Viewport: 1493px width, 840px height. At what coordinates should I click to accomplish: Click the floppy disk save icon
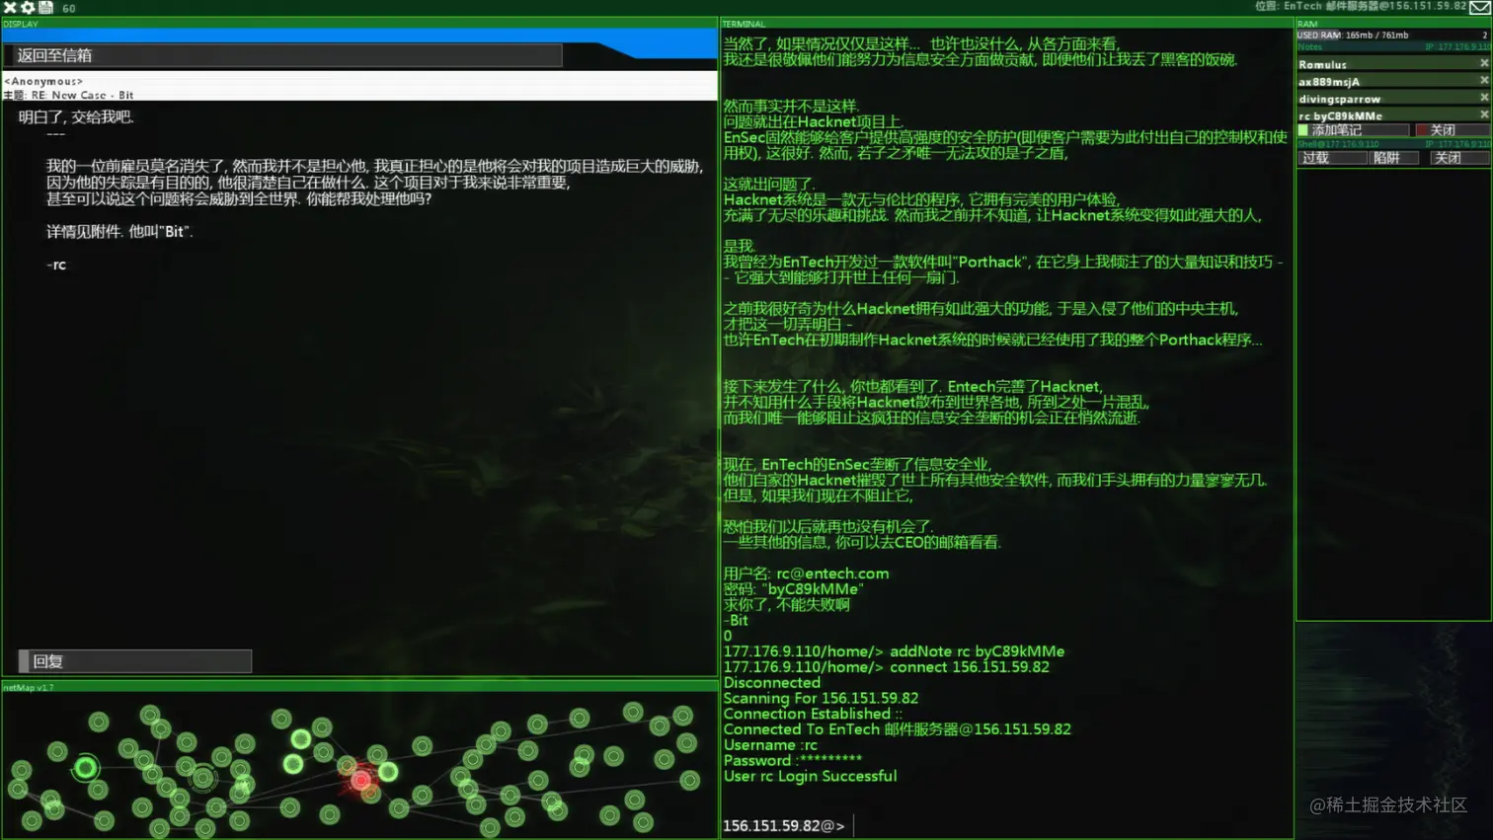pyautogui.click(x=45, y=7)
